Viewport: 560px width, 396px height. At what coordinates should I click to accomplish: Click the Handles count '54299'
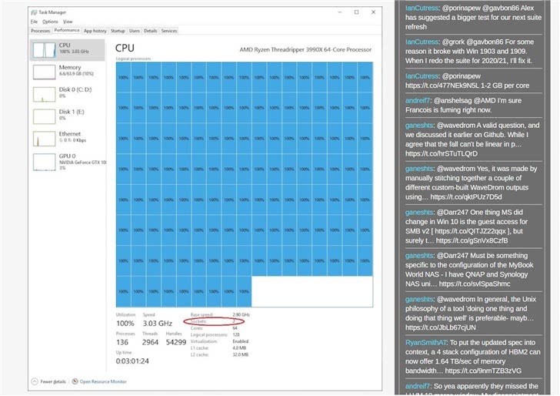pyautogui.click(x=176, y=342)
